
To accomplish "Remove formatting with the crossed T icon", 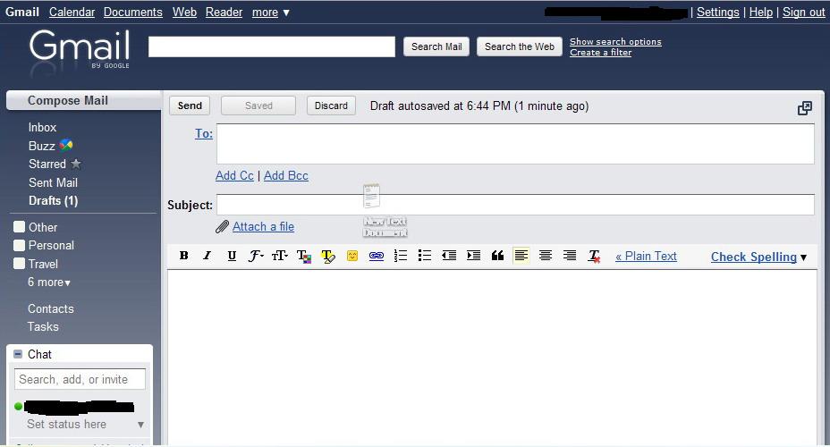I will pos(594,257).
